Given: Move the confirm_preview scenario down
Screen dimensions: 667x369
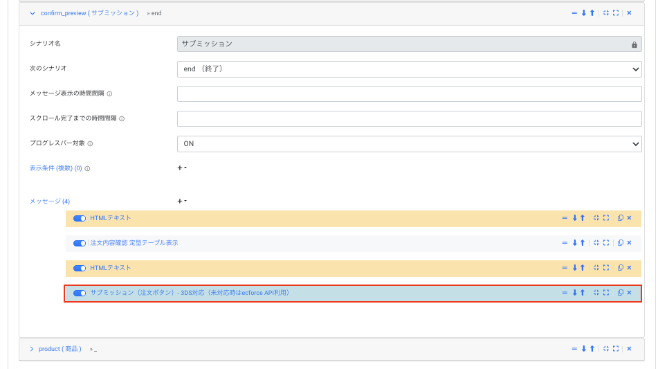Looking at the screenshot, I should point(584,13).
